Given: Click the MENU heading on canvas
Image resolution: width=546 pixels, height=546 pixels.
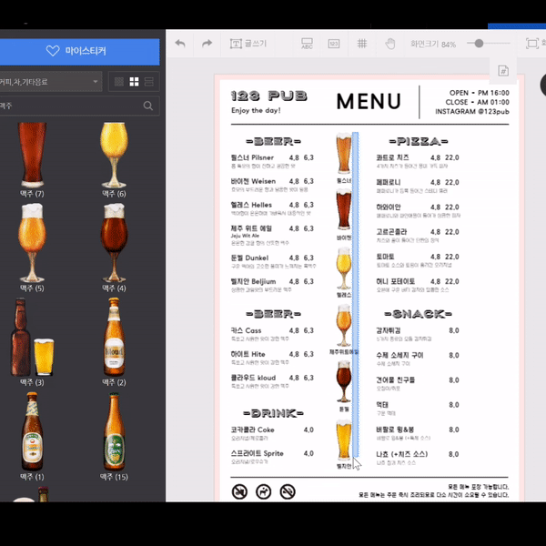Looking at the screenshot, I should [369, 101].
